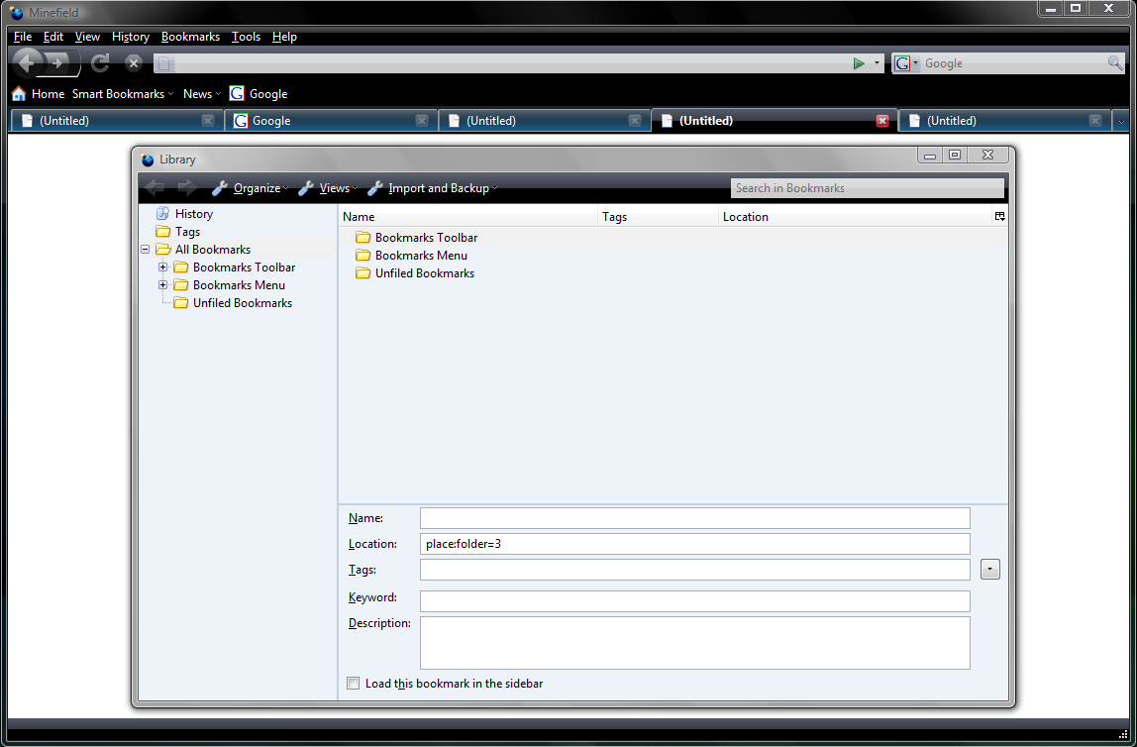Expand the Bookmarks Toolbar tree item
1137x747 pixels.
[163, 267]
